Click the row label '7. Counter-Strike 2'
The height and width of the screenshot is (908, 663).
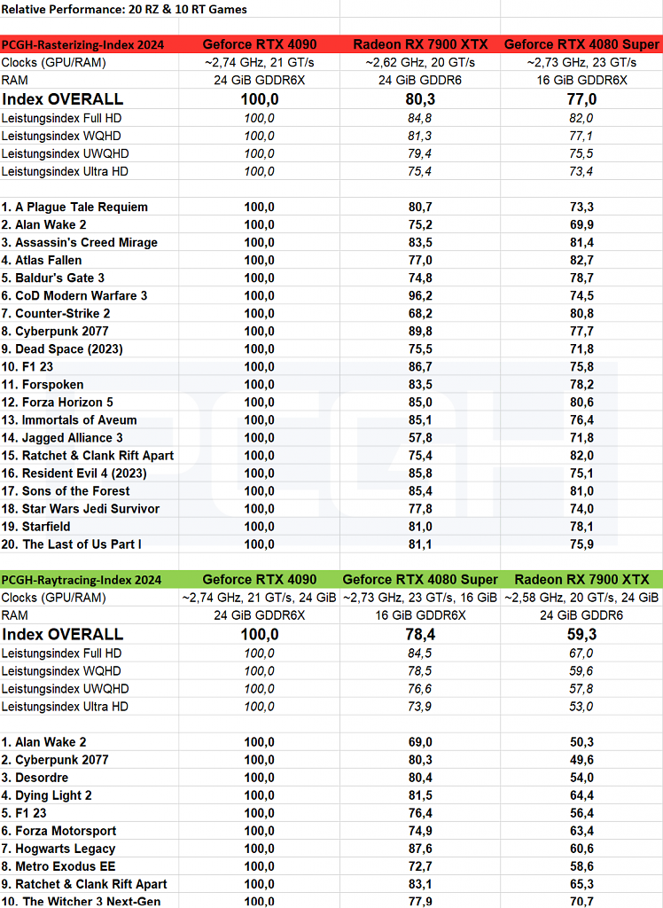point(56,314)
